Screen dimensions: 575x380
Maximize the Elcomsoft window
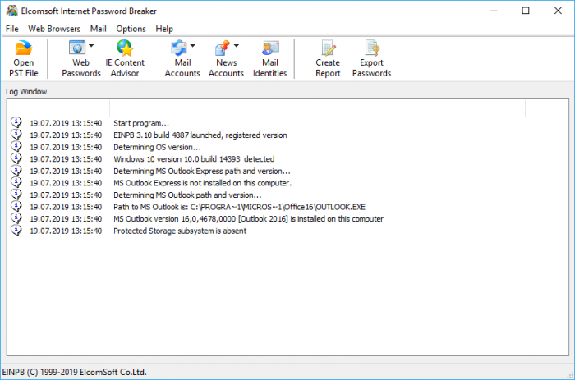(x=526, y=11)
